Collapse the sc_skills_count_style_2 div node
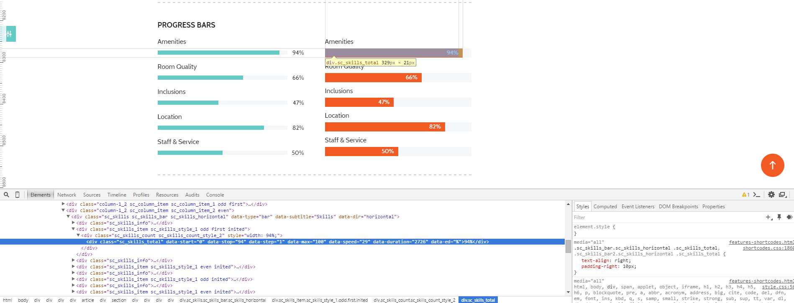Viewport: 794px width, 303px height. click(x=78, y=235)
